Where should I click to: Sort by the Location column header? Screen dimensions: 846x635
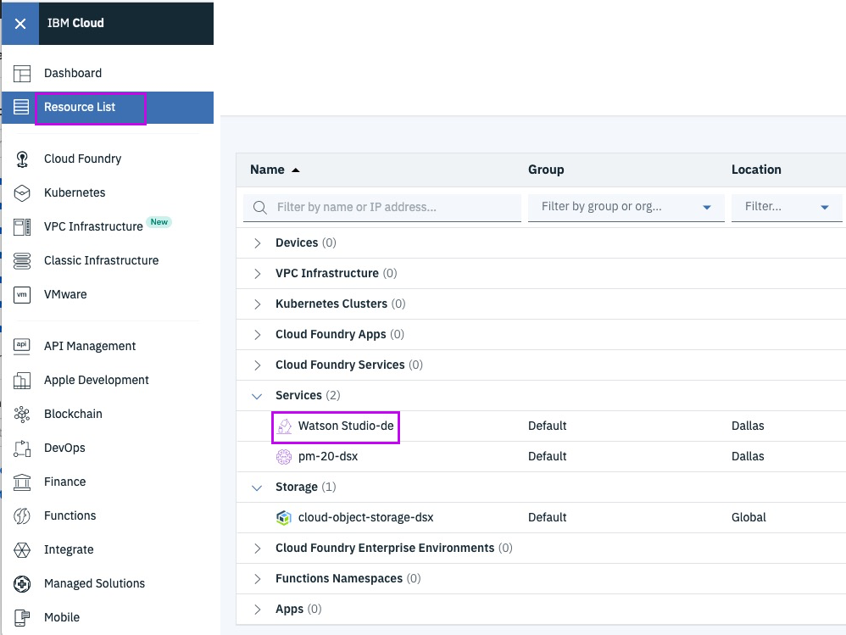click(x=756, y=170)
